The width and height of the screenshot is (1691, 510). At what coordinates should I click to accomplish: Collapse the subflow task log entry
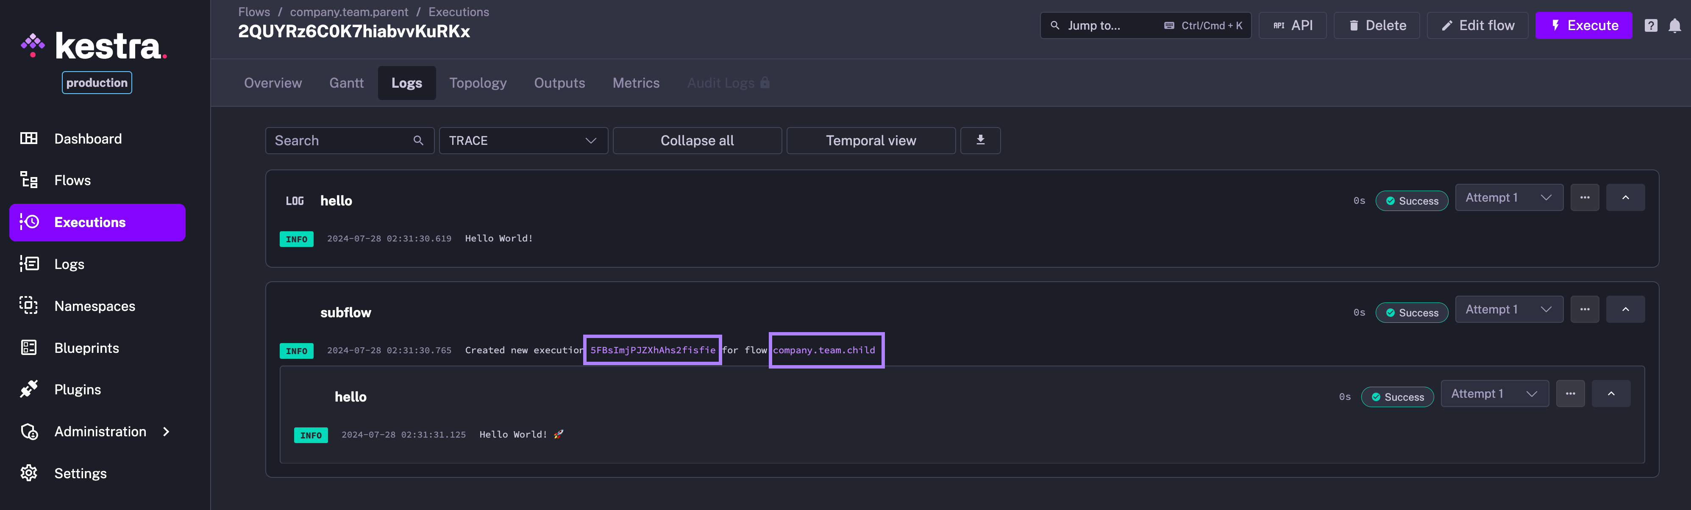pos(1625,308)
